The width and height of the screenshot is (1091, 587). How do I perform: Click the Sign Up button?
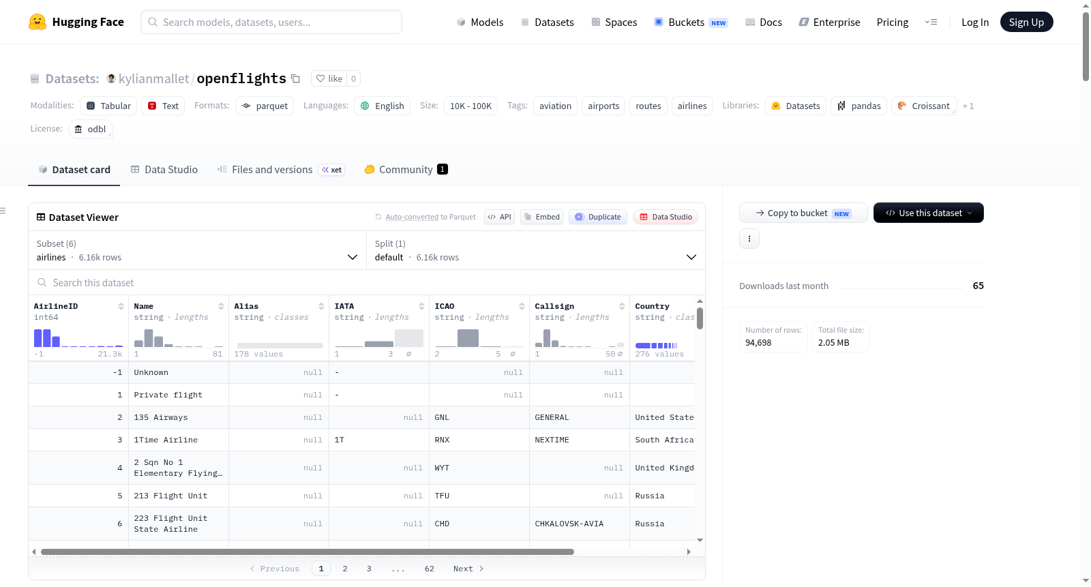click(1026, 22)
